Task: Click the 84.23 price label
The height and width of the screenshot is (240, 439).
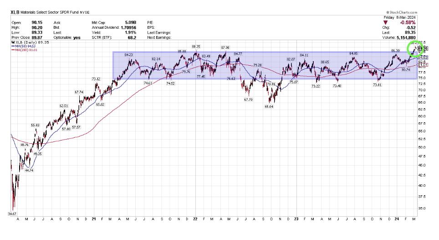Action: tap(129, 55)
